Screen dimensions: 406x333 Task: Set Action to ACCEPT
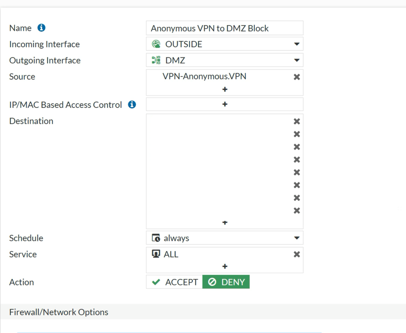pos(174,282)
